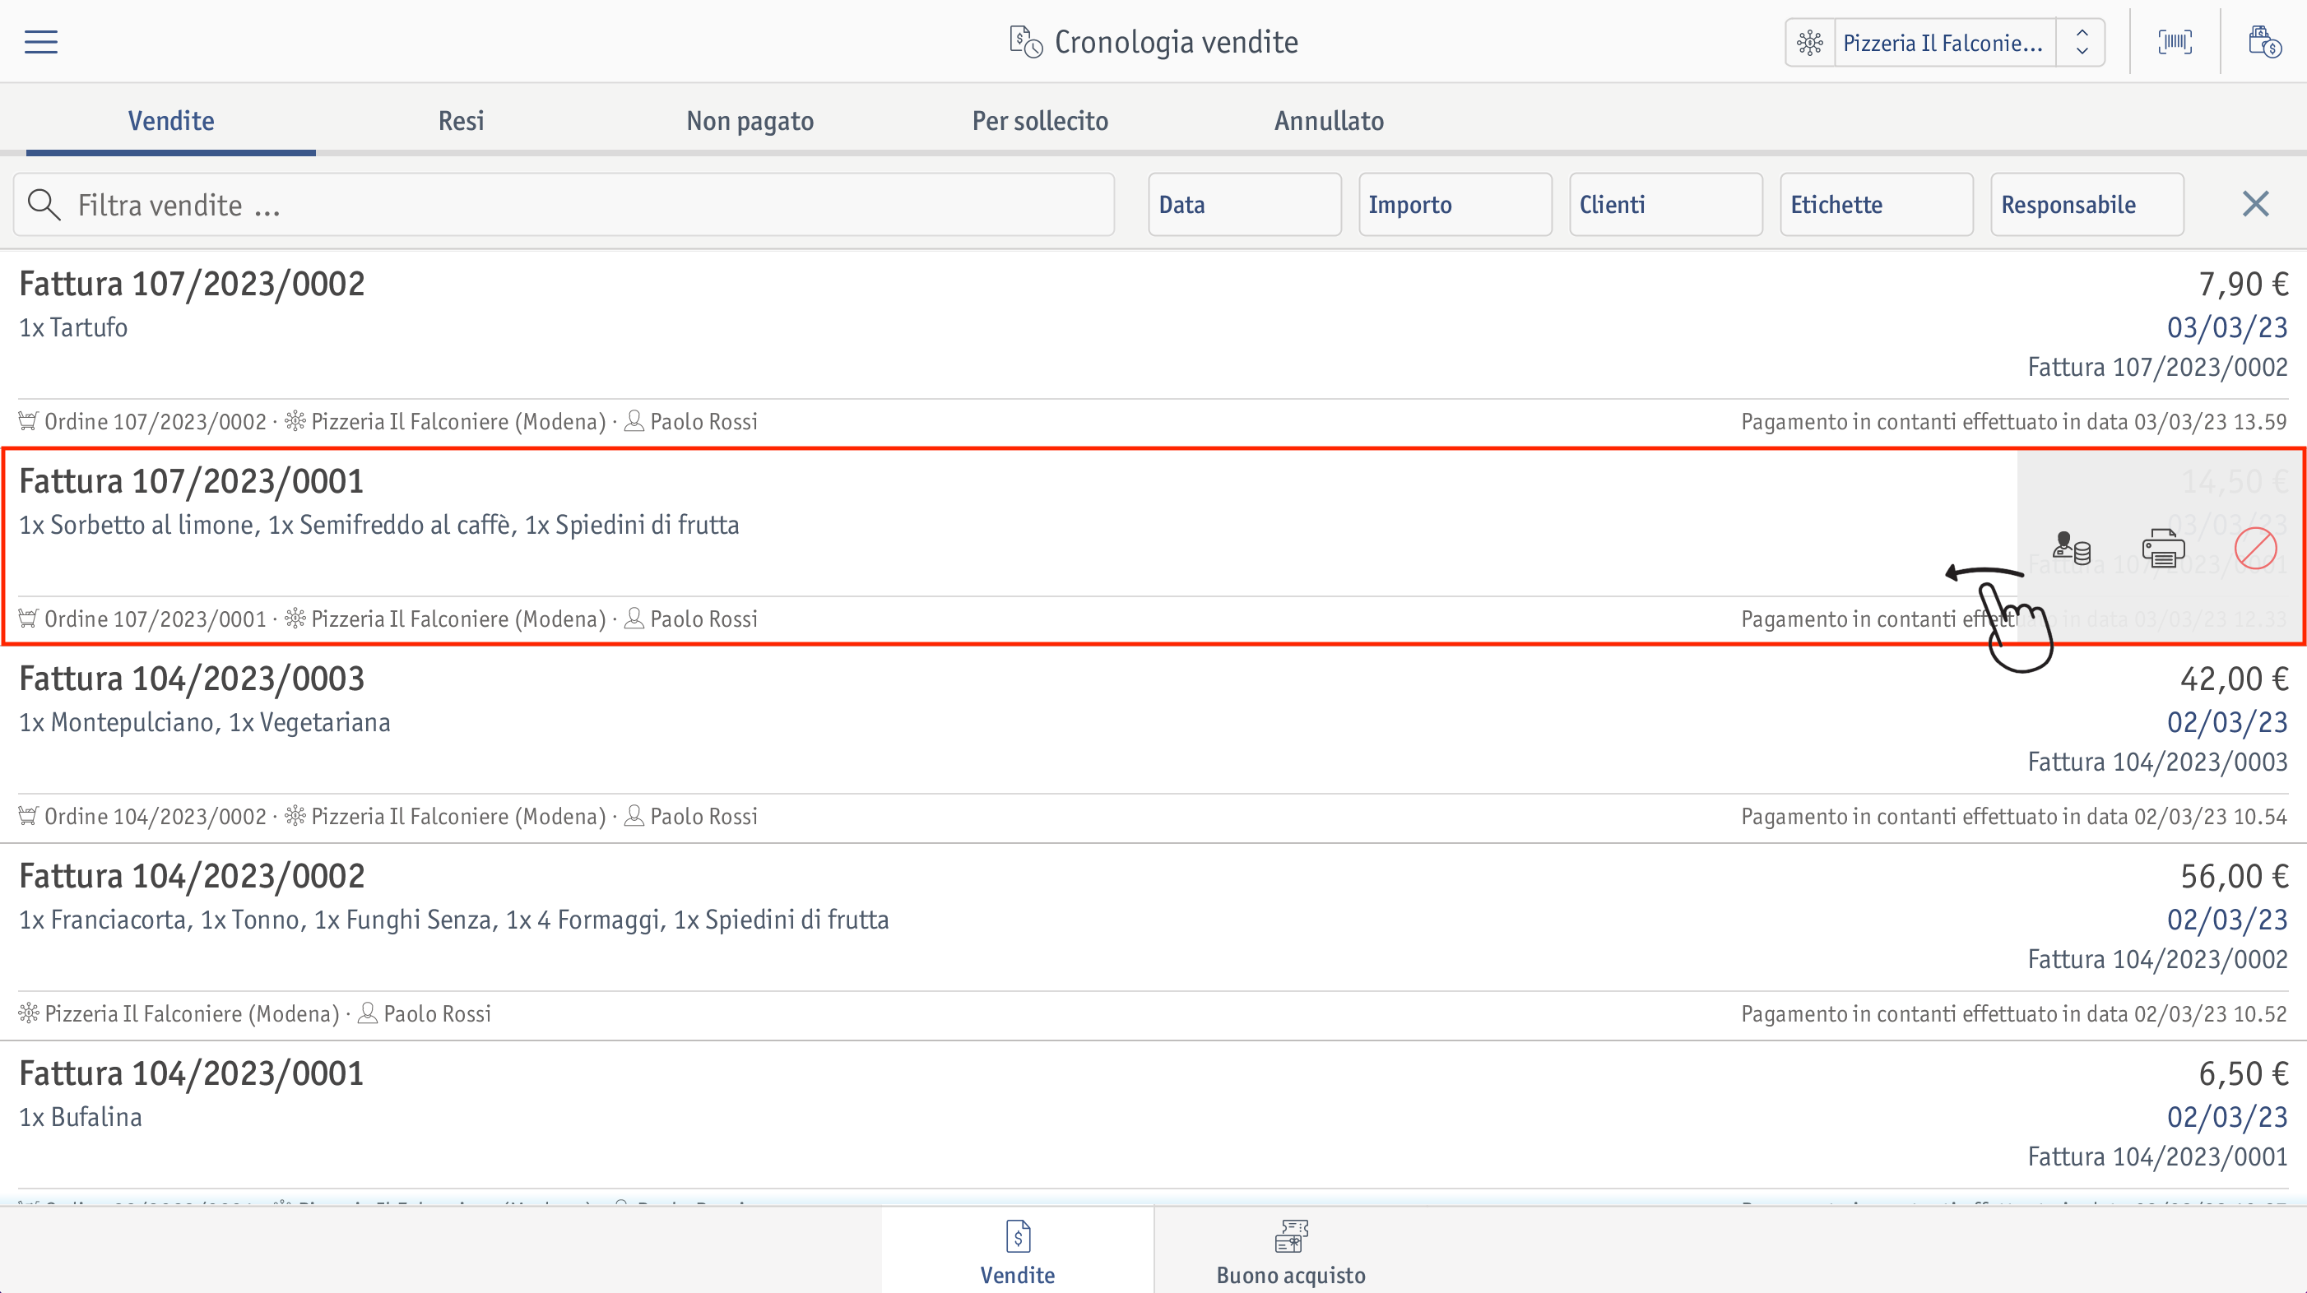Click the right-side Fattura 104/2023/0003 label
This screenshot has width=2307, height=1293.
(2157, 762)
